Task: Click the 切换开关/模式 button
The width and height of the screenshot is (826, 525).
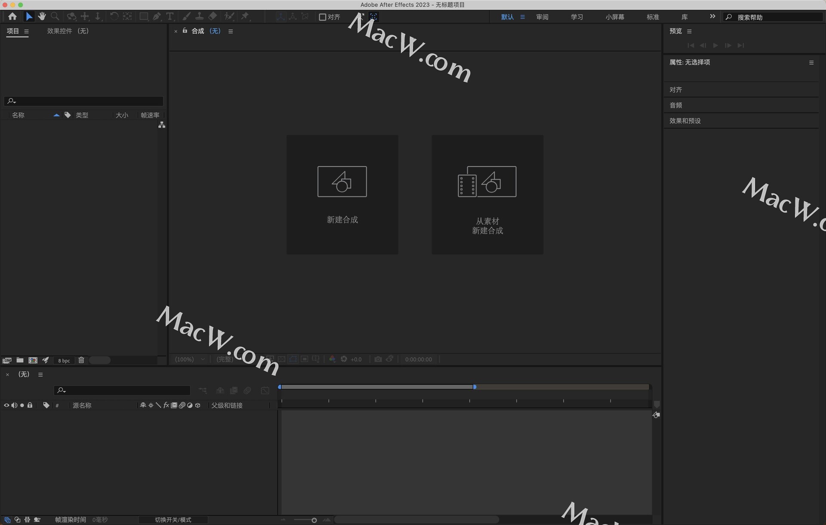Action: [173, 520]
